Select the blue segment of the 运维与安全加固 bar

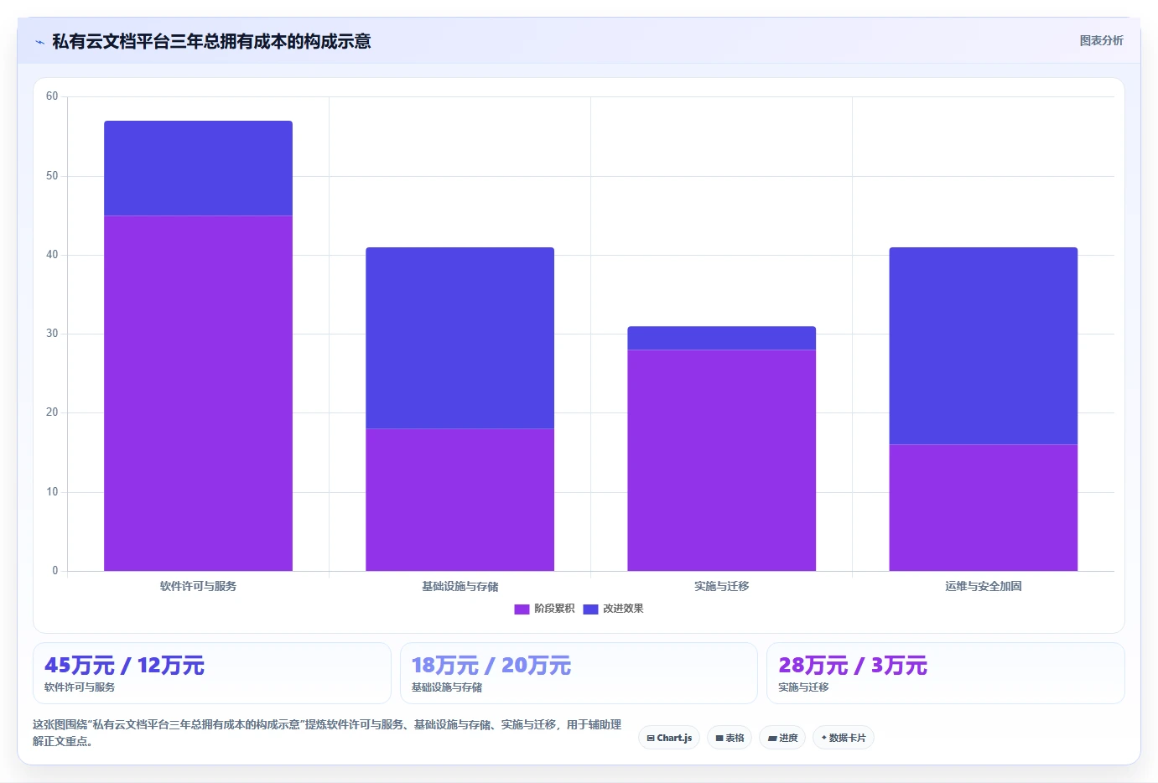[983, 345]
